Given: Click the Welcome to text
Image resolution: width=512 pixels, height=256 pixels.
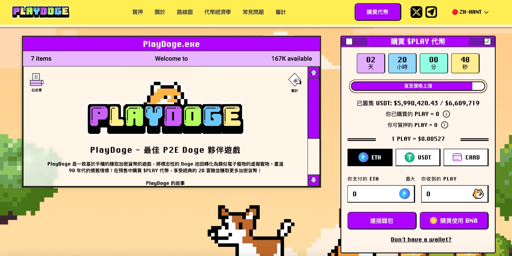Looking at the screenshot, I should tap(171, 58).
